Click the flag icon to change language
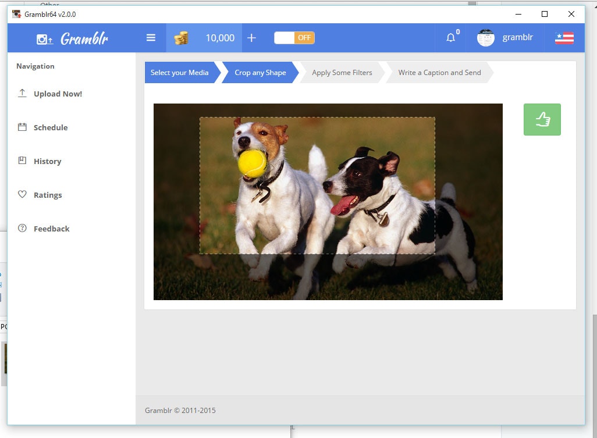 (x=563, y=37)
